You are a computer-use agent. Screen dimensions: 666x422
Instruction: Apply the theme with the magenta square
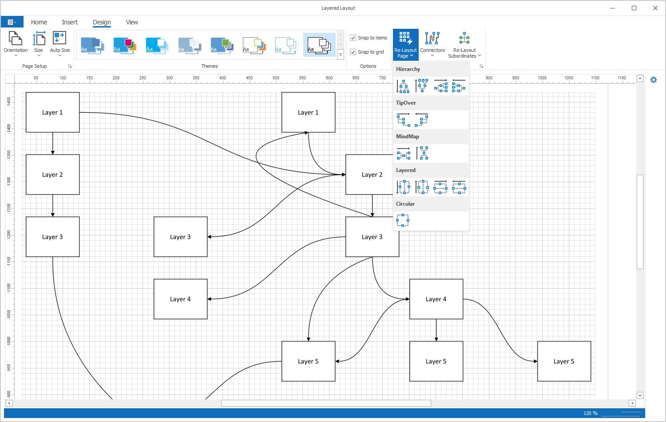[x=125, y=45]
